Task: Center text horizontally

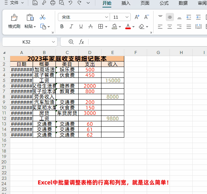Action: [x=170, y=27]
